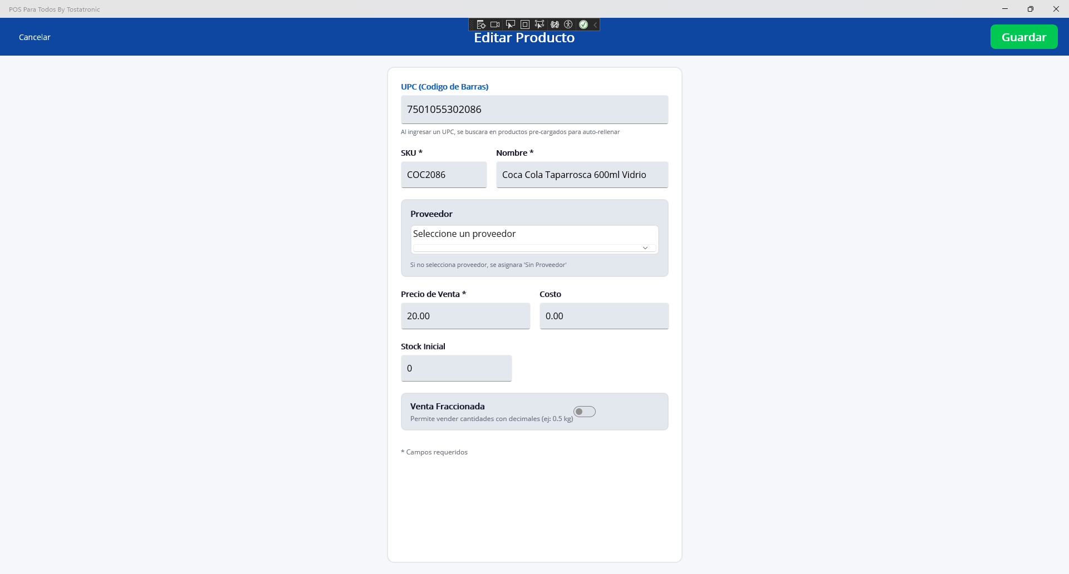Collapse the debug toolbar with chevron

pos(595,24)
